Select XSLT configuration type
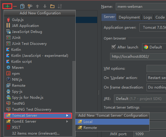This screenshot has width=166, height=137. click(38, 127)
